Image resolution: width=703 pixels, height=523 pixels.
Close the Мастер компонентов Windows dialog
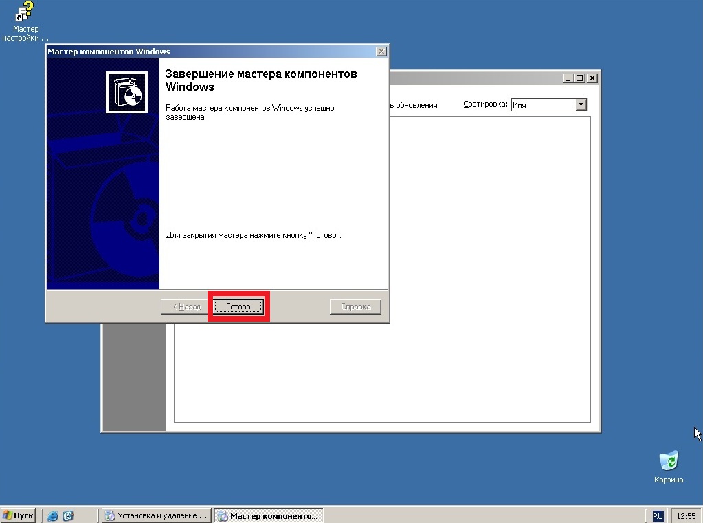(381, 51)
